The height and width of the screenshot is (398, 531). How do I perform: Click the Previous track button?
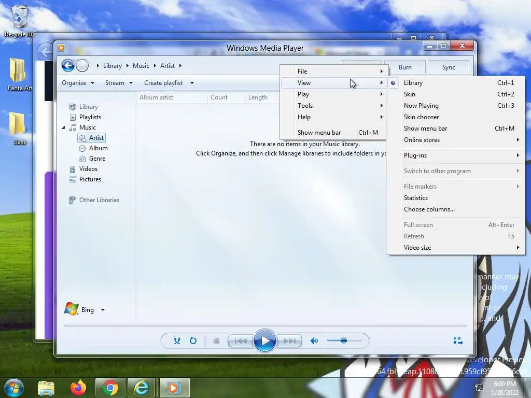pyautogui.click(x=241, y=341)
